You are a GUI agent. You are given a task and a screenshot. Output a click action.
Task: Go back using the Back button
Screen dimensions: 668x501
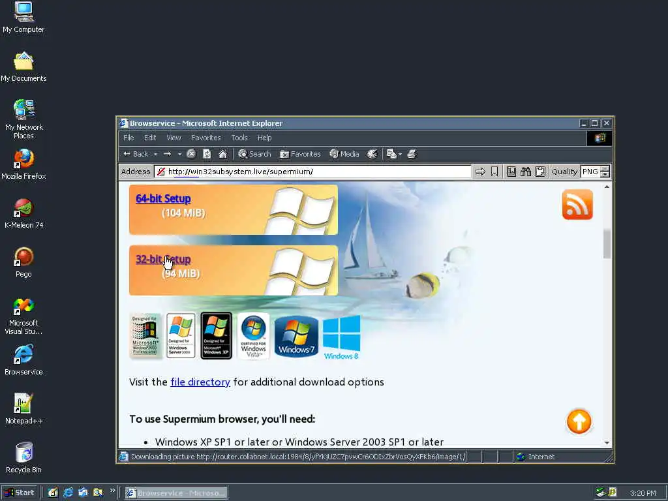click(x=136, y=154)
